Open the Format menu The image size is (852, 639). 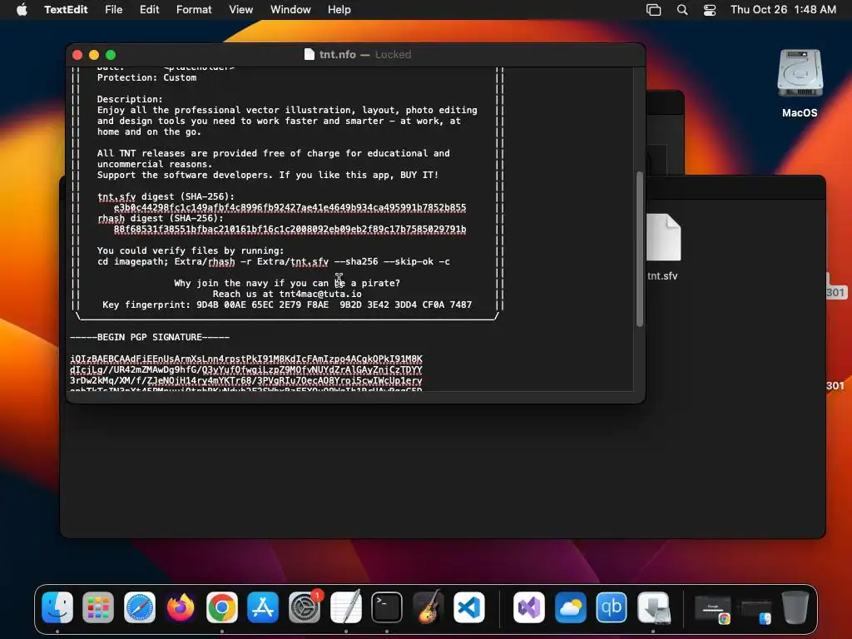[x=194, y=10]
